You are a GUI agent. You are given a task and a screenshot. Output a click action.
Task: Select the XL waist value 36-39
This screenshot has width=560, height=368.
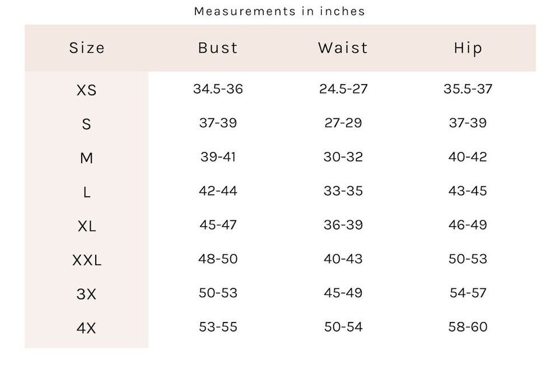coord(343,224)
